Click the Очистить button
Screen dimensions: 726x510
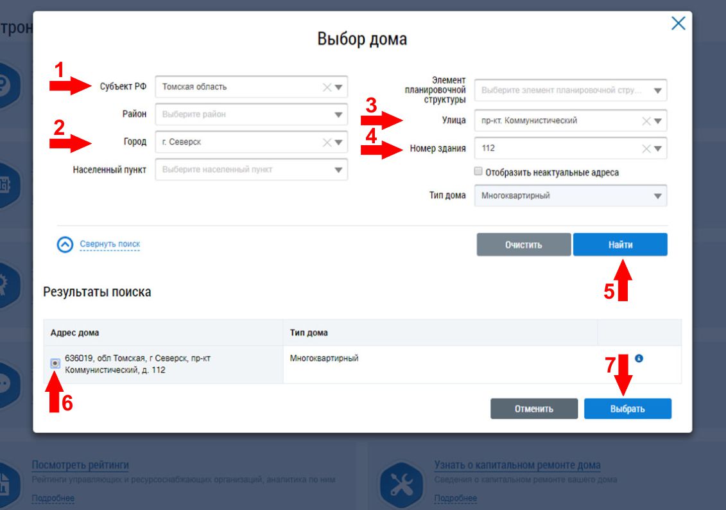click(524, 245)
